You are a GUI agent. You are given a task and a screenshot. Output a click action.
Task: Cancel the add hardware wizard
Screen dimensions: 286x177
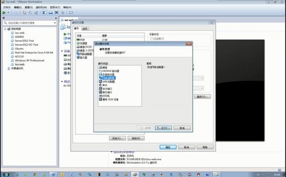pos(182,128)
